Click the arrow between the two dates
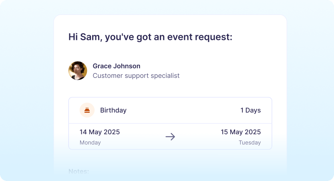334x181 pixels. pyautogui.click(x=170, y=137)
